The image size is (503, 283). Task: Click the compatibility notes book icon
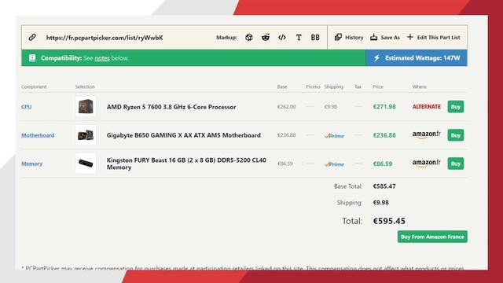click(32, 58)
